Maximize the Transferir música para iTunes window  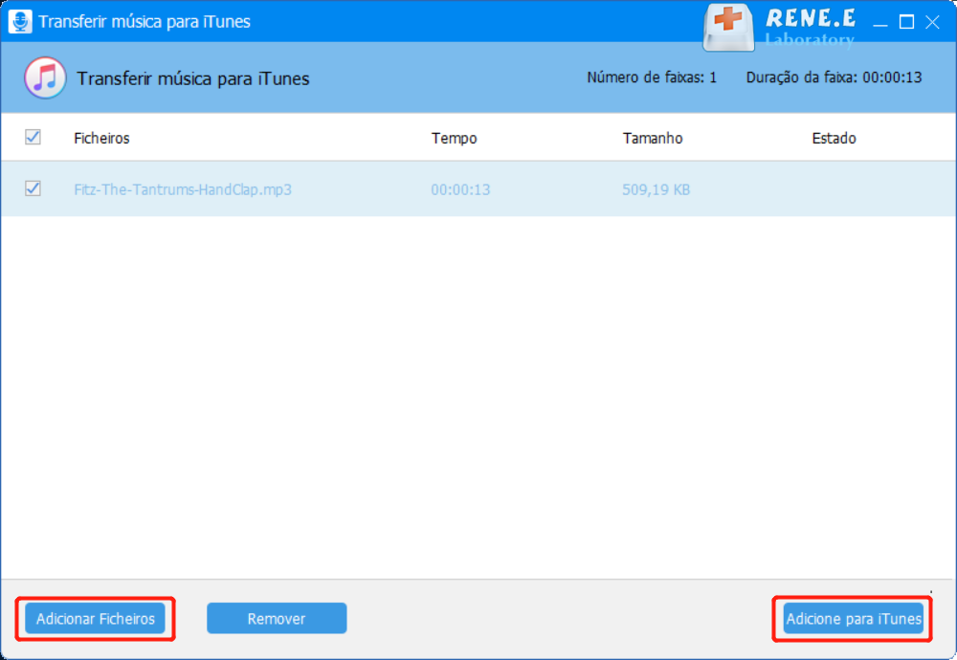click(x=906, y=22)
